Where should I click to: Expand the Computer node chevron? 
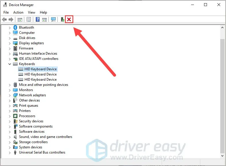10,33
